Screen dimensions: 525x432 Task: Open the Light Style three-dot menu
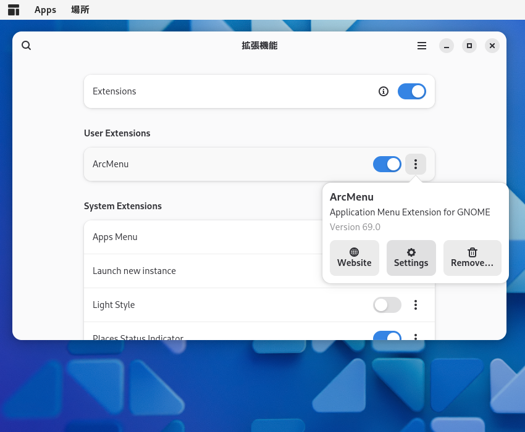pos(416,305)
